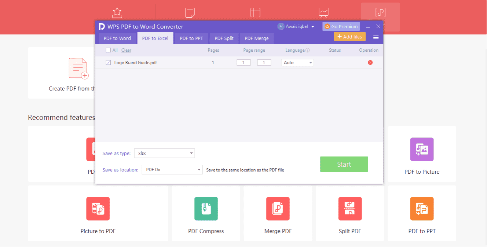The image size is (487, 247).
Task: Click the page range start field
Action: pos(243,63)
